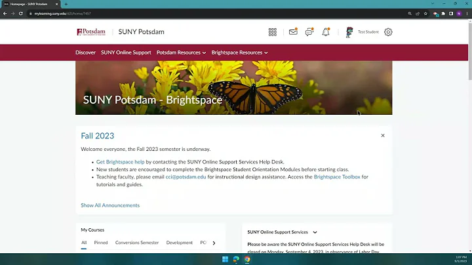The height and width of the screenshot is (265, 472).
Task: Click Show All Announcements
Action: pos(110,205)
